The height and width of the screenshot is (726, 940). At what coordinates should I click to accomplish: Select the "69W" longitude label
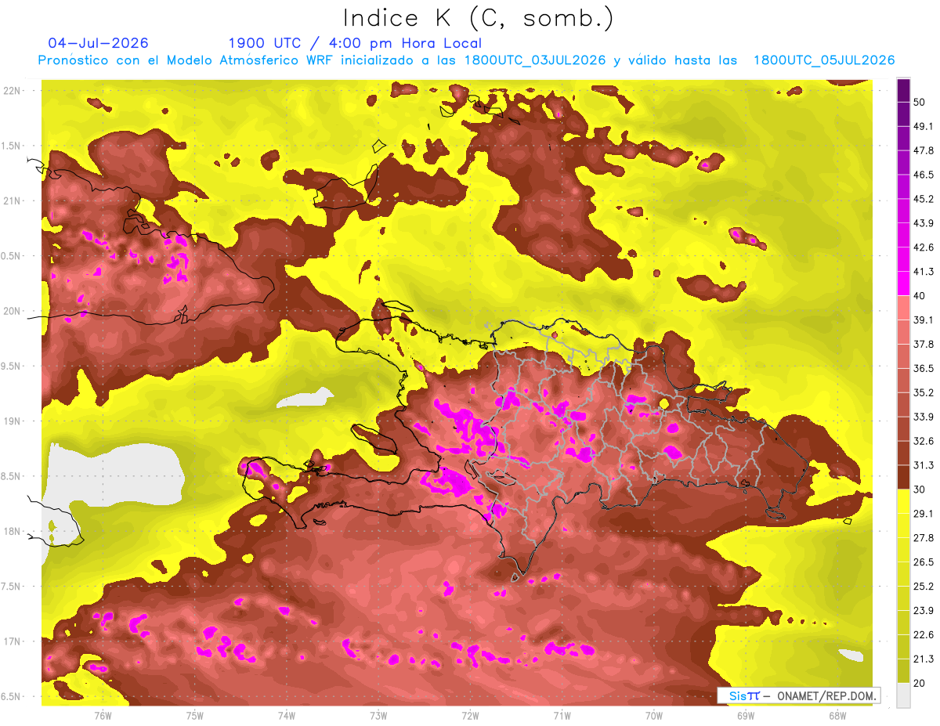pos(746,716)
